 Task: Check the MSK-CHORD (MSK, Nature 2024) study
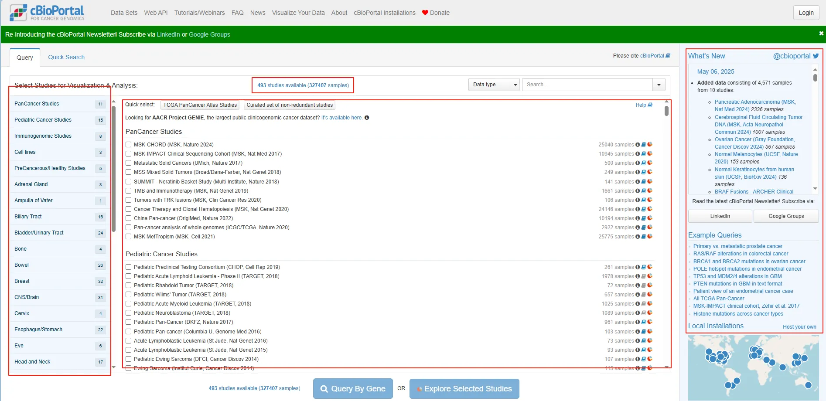point(129,145)
